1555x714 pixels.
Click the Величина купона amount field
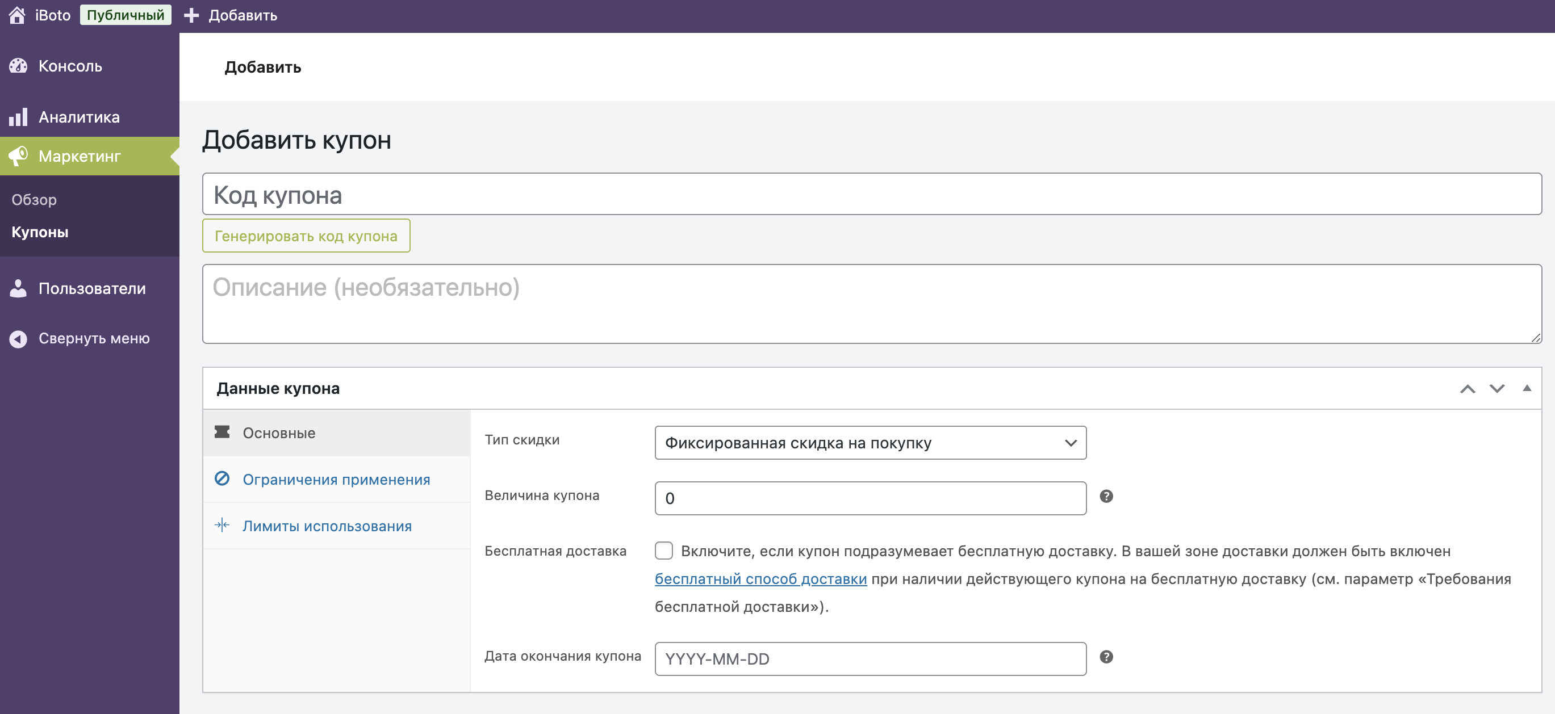[871, 498]
